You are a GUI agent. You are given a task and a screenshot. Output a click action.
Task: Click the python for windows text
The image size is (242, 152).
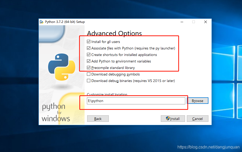click(56, 112)
